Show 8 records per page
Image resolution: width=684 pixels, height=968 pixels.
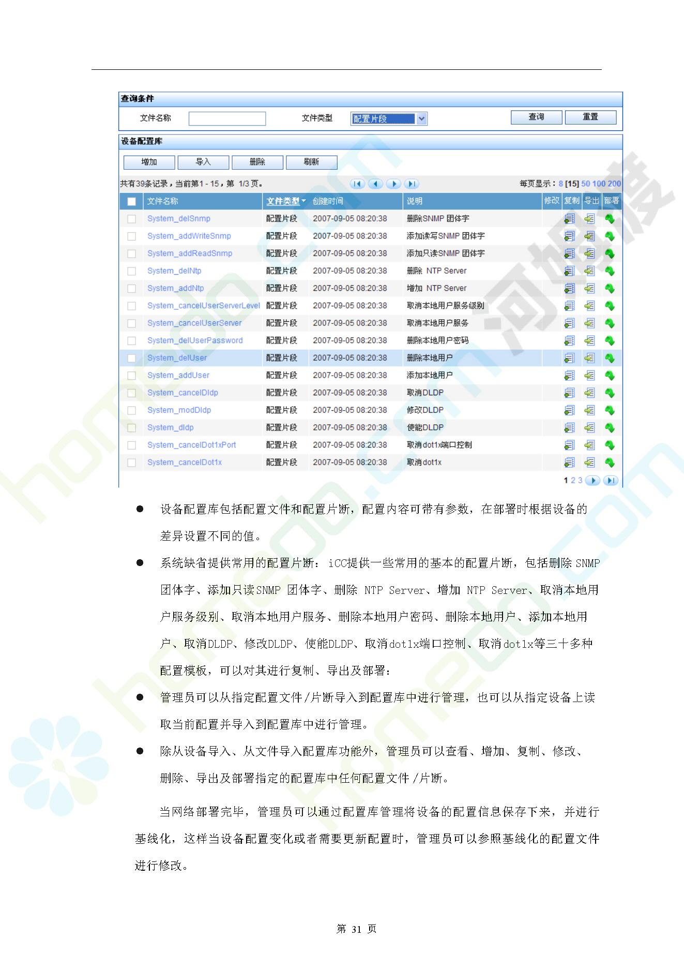pyautogui.click(x=561, y=184)
